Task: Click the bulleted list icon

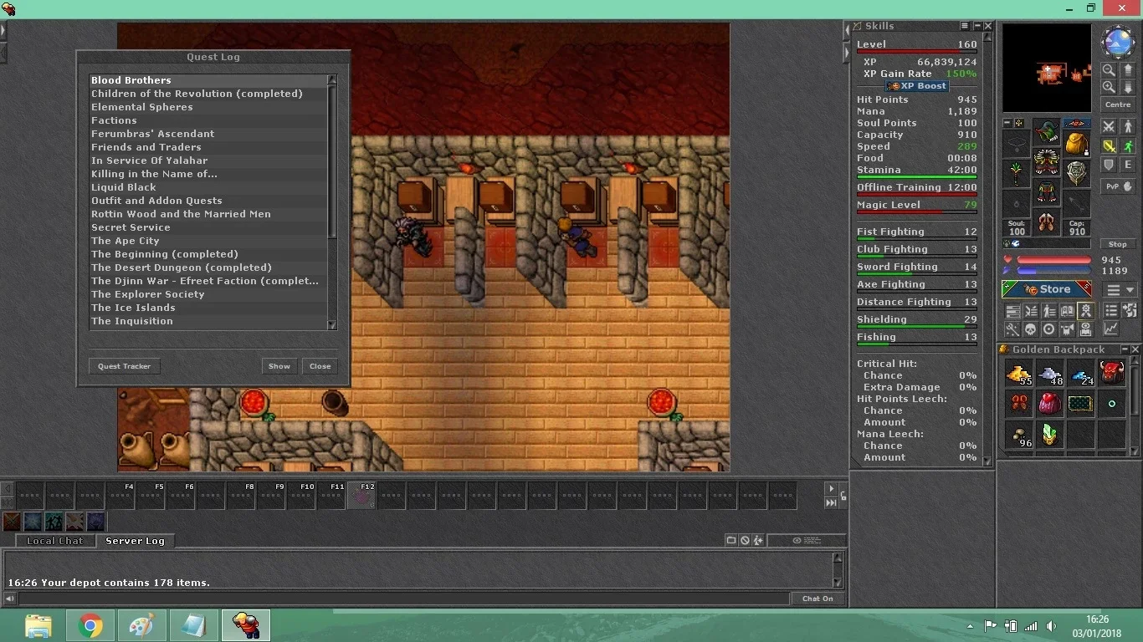Action: tap(1110, 309)
